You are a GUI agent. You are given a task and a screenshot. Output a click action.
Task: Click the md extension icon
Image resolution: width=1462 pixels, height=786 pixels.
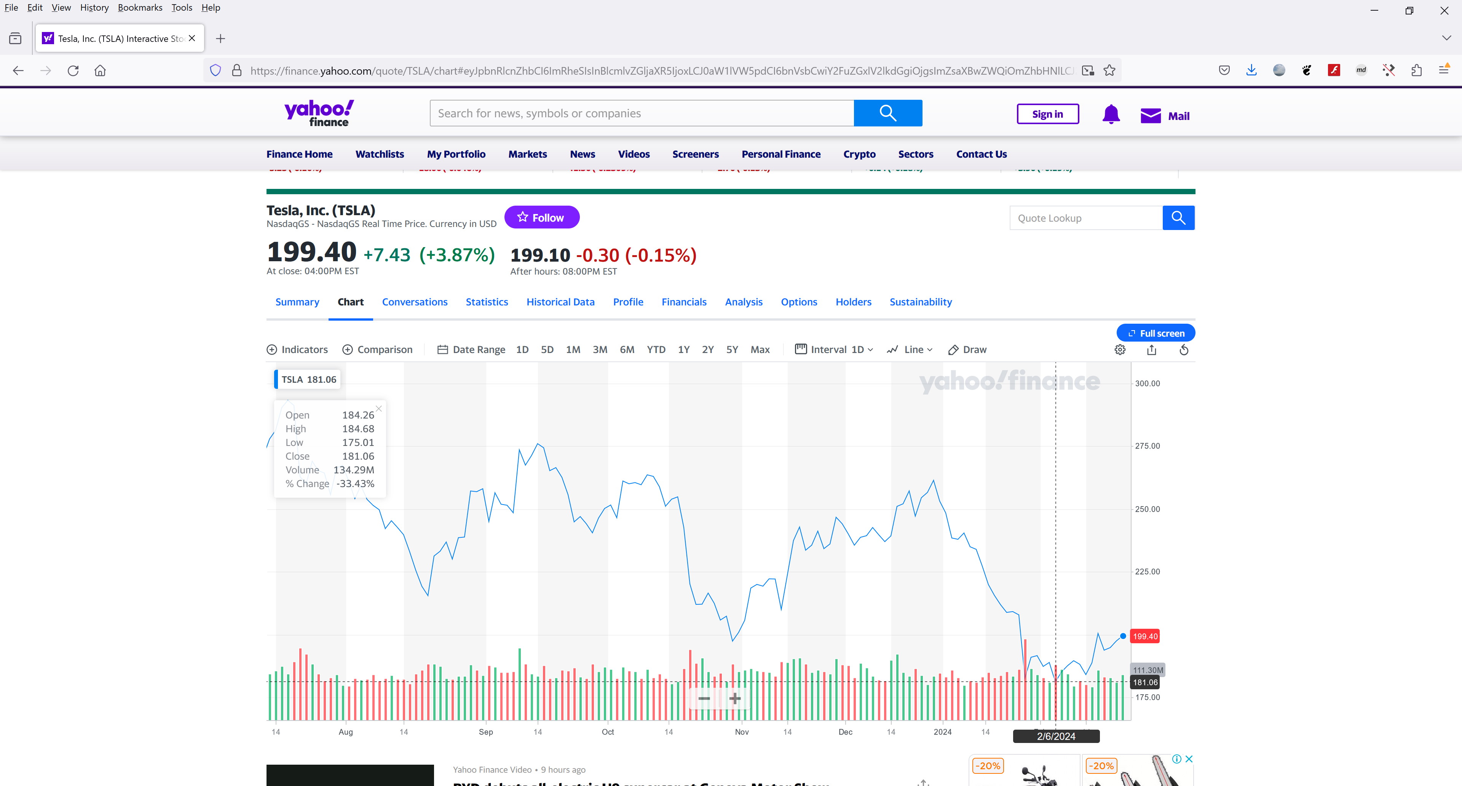[1361, 70]
